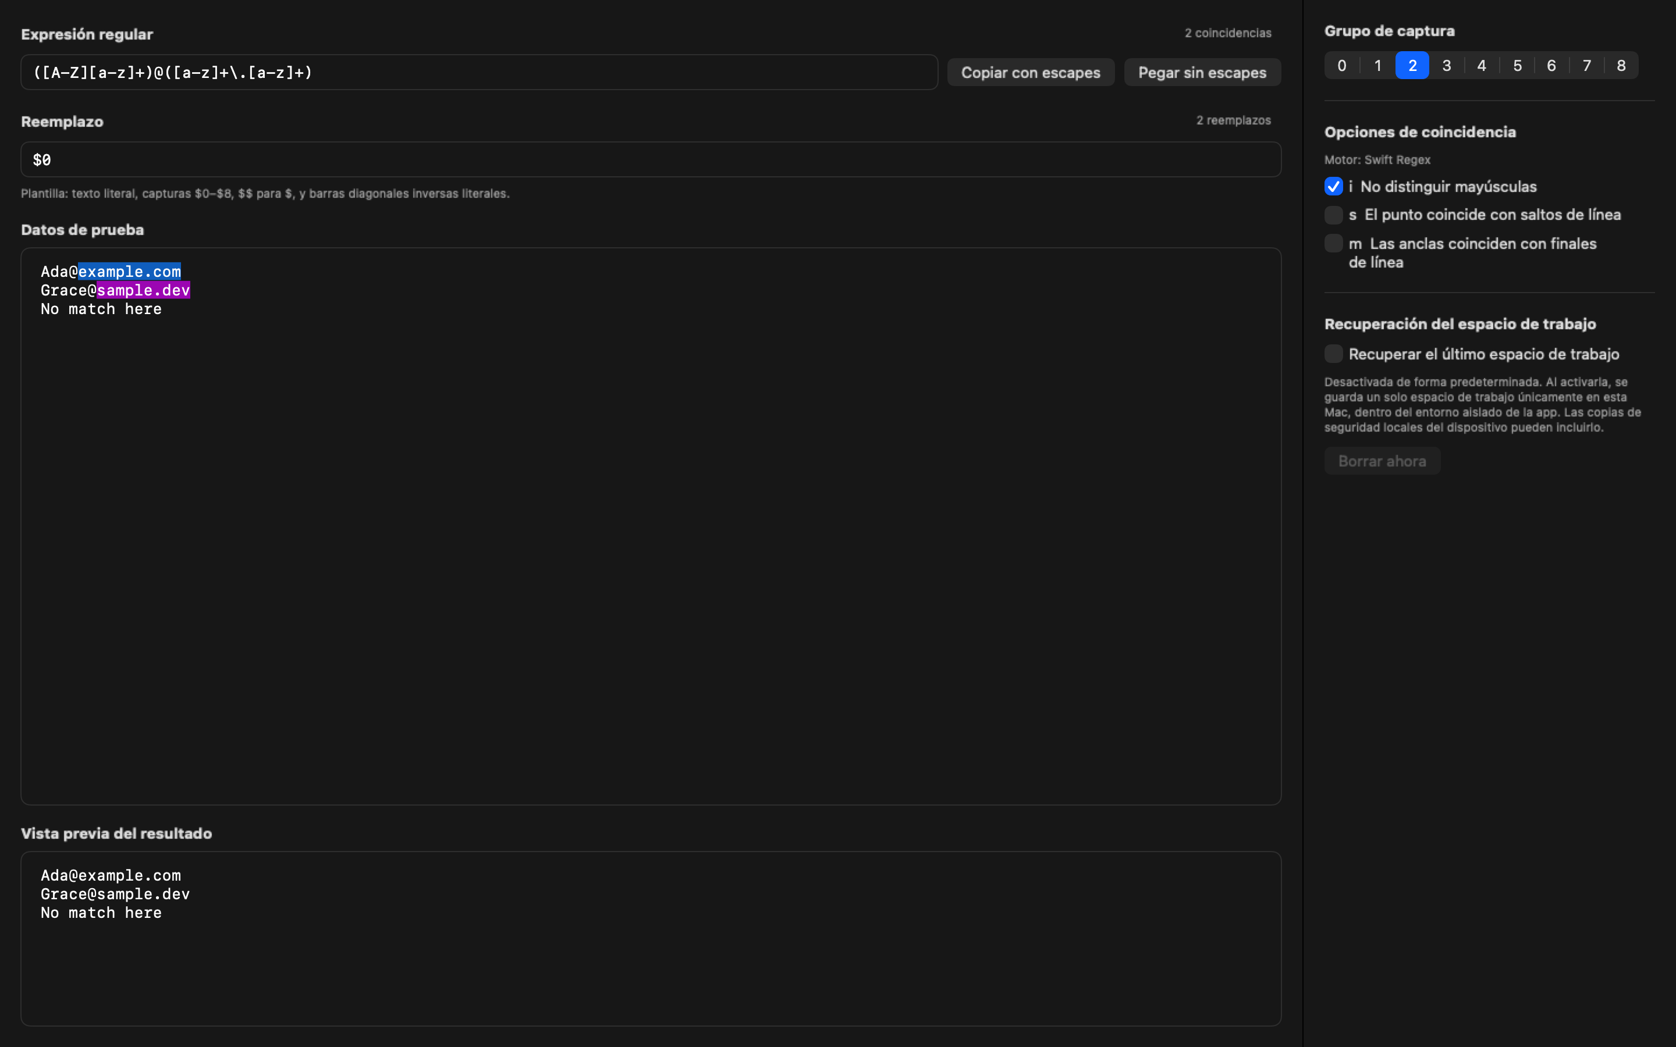The width and height of the screenshot is (1676, 1047).
Task: Click 'Motor: Swift Regex' label
Action: (1377, 160)
